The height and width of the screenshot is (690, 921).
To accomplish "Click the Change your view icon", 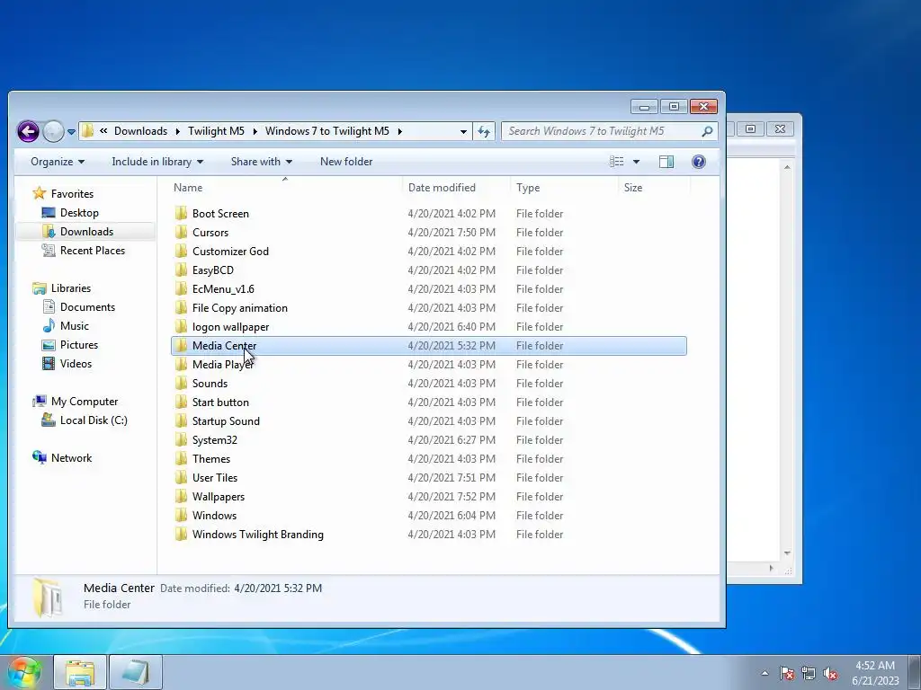I will [616, 162].
